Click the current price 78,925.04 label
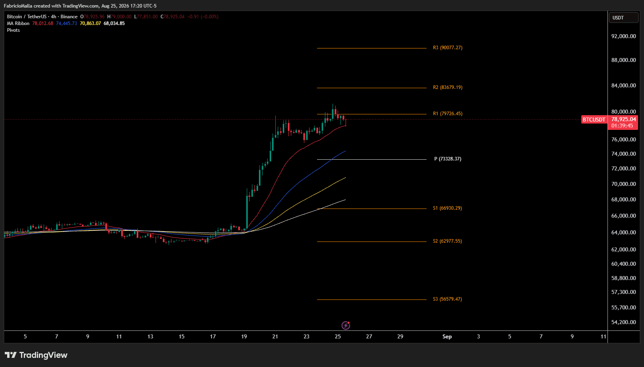 pyautogui.click(x=623, y=119)
